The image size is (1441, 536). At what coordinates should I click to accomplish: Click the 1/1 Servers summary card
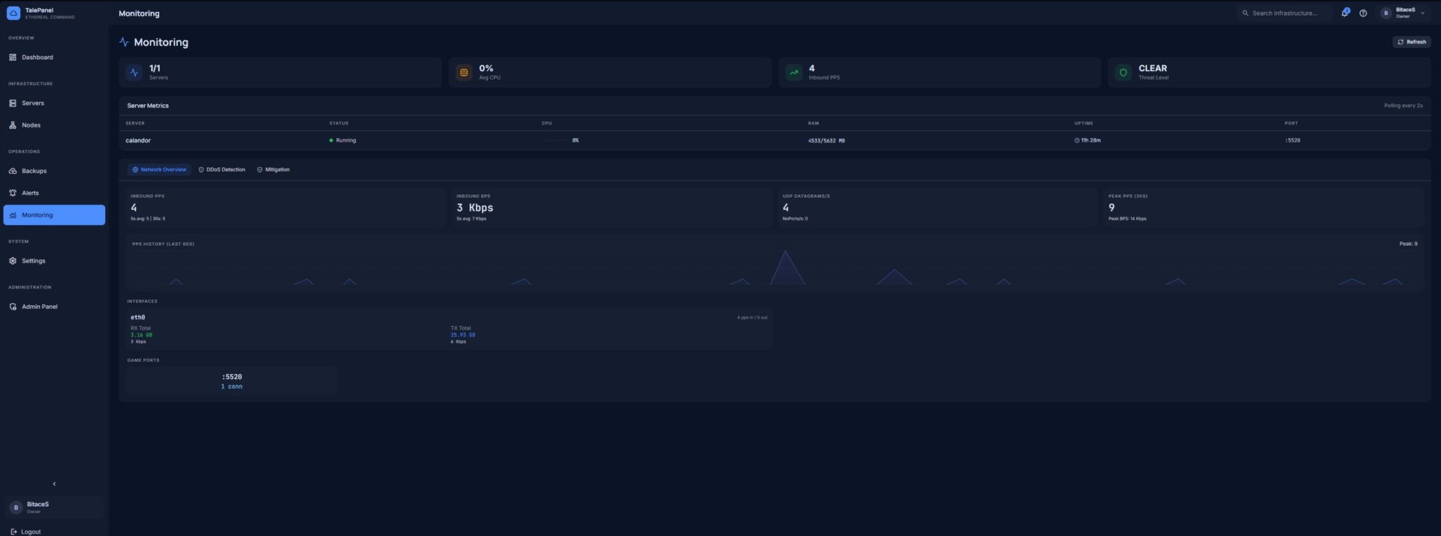[x=280, y=73]
